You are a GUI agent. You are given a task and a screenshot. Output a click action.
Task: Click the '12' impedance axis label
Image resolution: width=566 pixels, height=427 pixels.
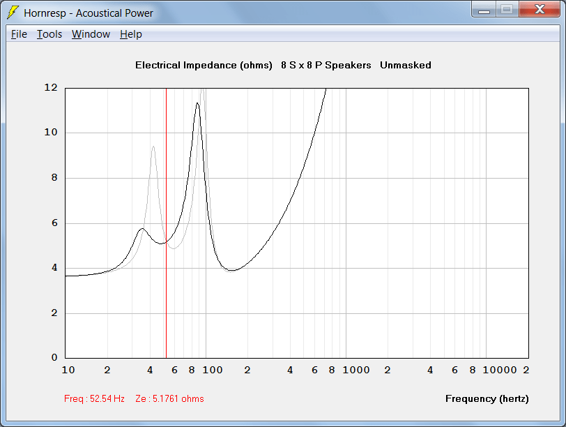pyautogui.click(x=51, y=87)
